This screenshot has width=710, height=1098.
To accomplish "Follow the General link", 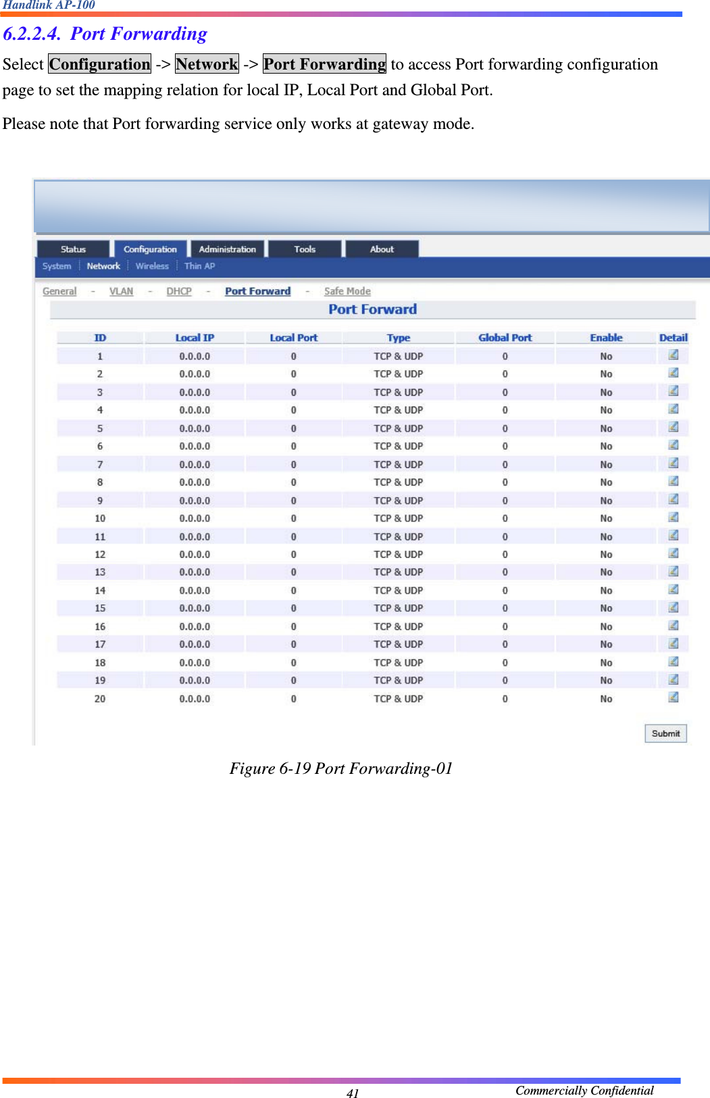I will pyautogui.click(x=59, y=291).
